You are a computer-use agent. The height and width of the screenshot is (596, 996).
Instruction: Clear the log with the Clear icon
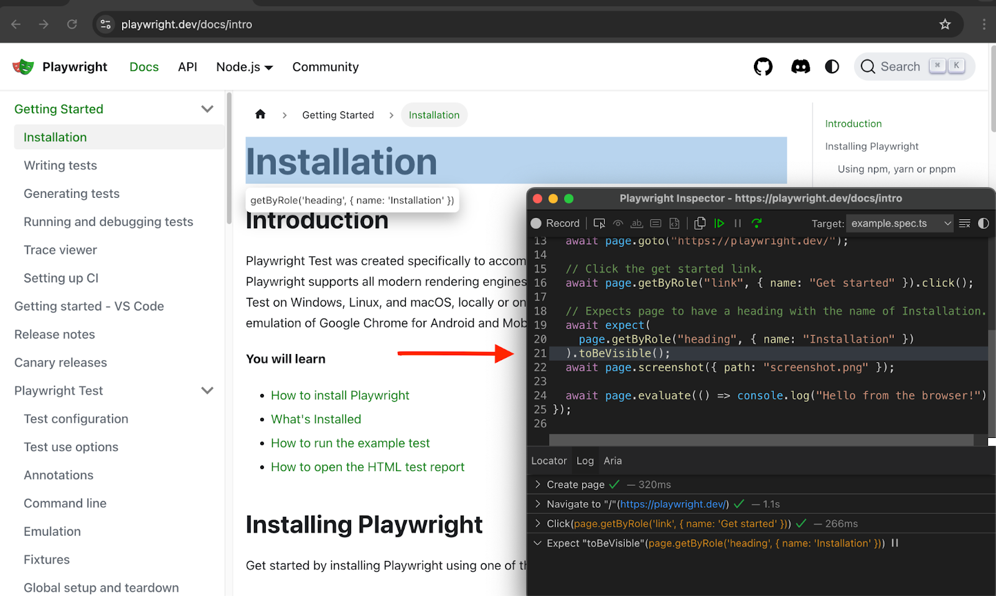point(965,223)
